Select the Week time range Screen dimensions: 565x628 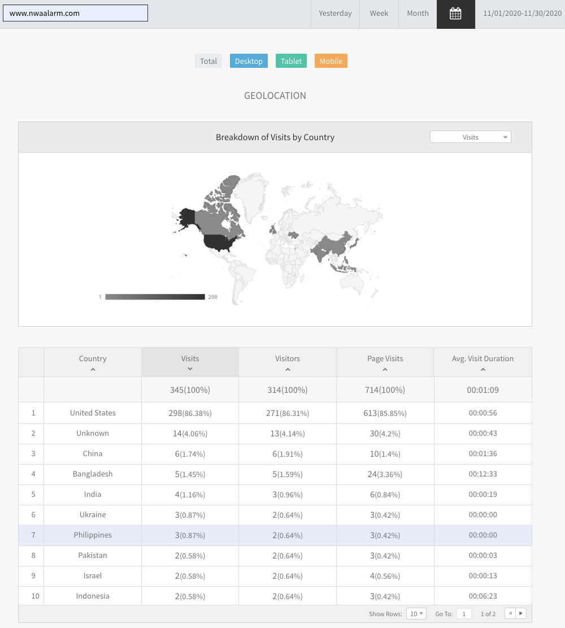(x=379, y=13)
